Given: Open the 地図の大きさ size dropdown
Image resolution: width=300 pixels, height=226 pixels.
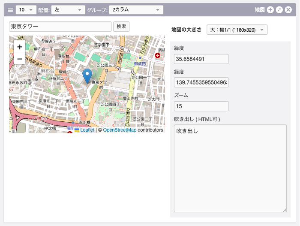Looking at the screenshot, I should (x=237, y=30).
